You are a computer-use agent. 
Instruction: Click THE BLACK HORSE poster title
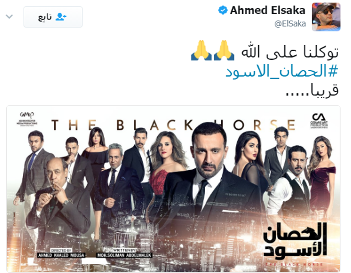(x=174, y=125)
